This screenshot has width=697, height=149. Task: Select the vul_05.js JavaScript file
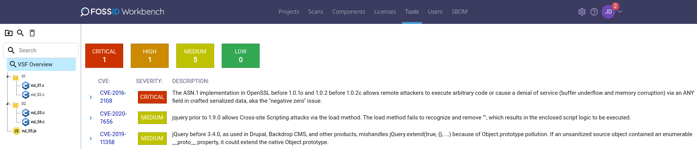click(x=25, y=131)
